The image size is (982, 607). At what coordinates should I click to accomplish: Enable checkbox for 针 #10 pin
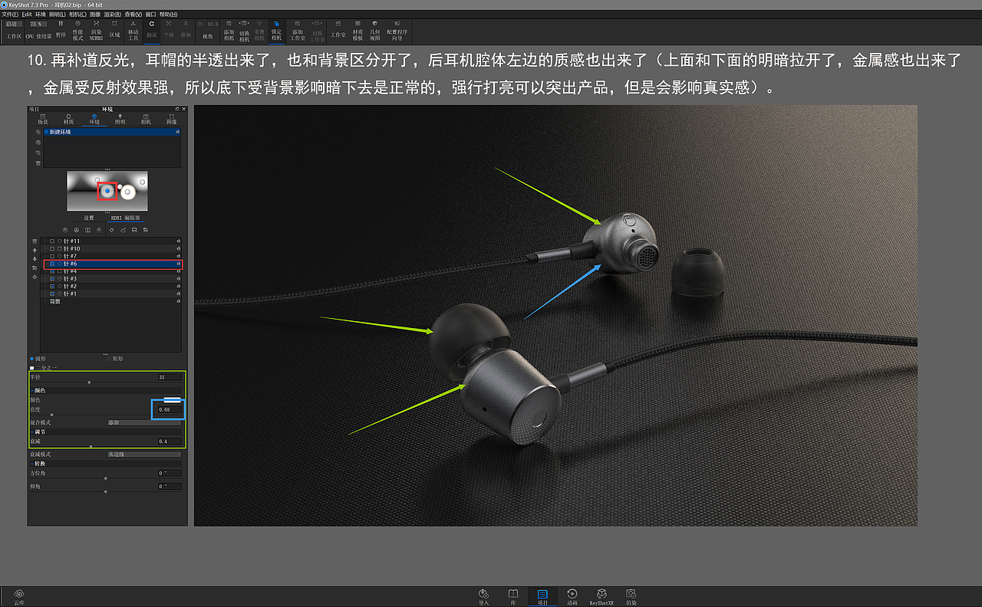coord(52,249)
